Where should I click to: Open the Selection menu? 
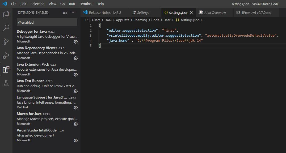(x=37, y=4)
